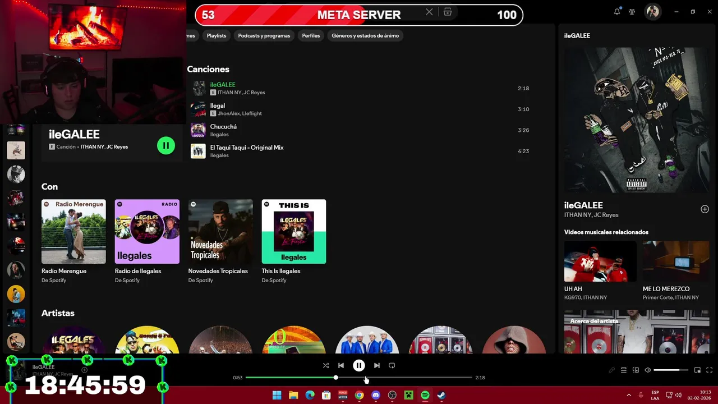This screenshot has height=404, width=718.
Task: Open the Radio de Ilegales card
Action: click(x=147, y=241)
